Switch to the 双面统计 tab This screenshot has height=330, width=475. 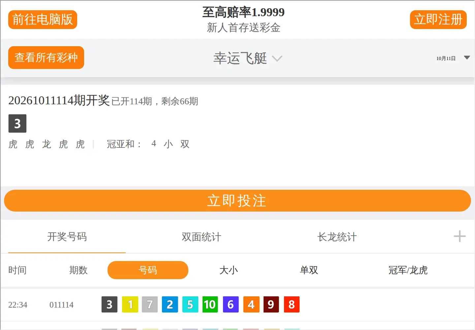click(x=201, y=237)
